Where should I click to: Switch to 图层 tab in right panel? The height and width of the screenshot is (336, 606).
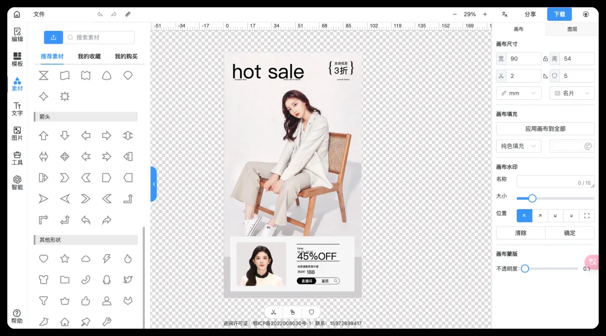(572, 29)
